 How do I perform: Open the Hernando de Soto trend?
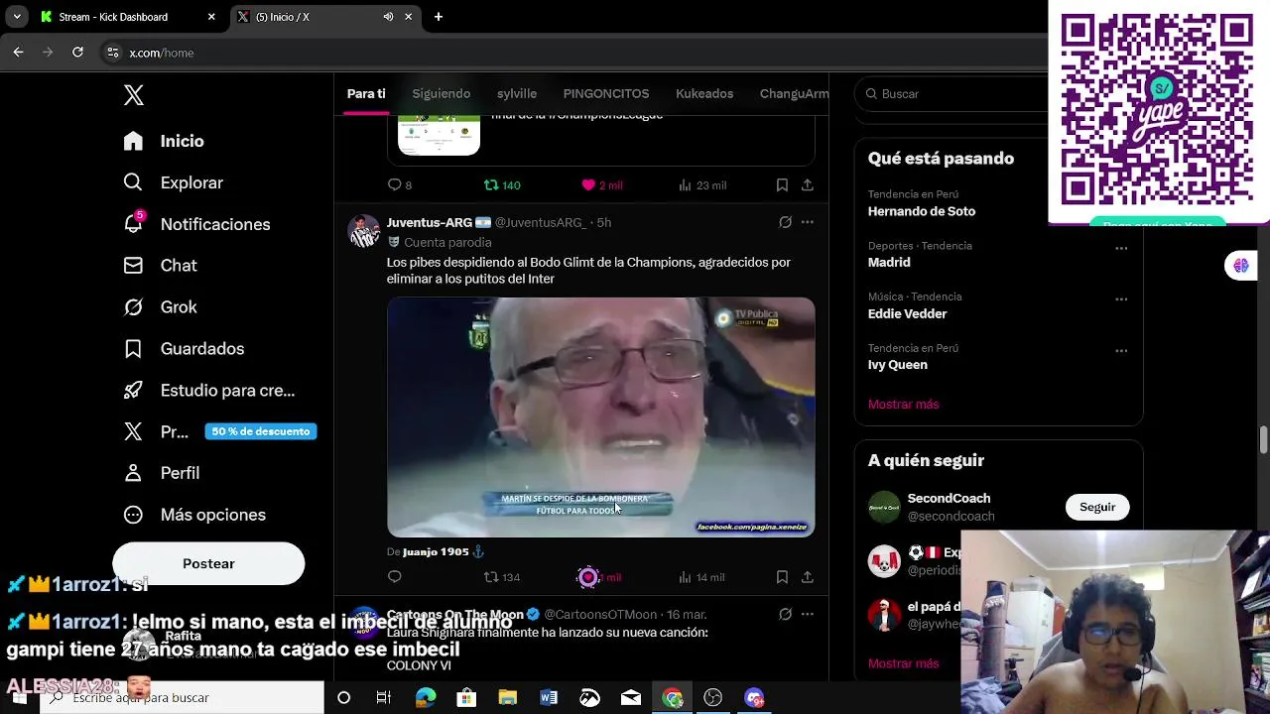tap(922, 211)
